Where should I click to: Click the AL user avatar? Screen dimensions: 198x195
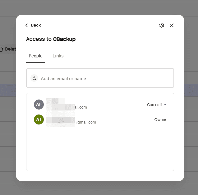tap(39, 105)
